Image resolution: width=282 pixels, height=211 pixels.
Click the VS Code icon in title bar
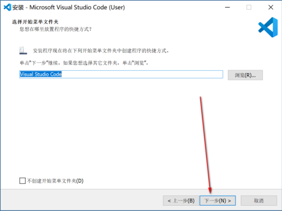(8, 8)
